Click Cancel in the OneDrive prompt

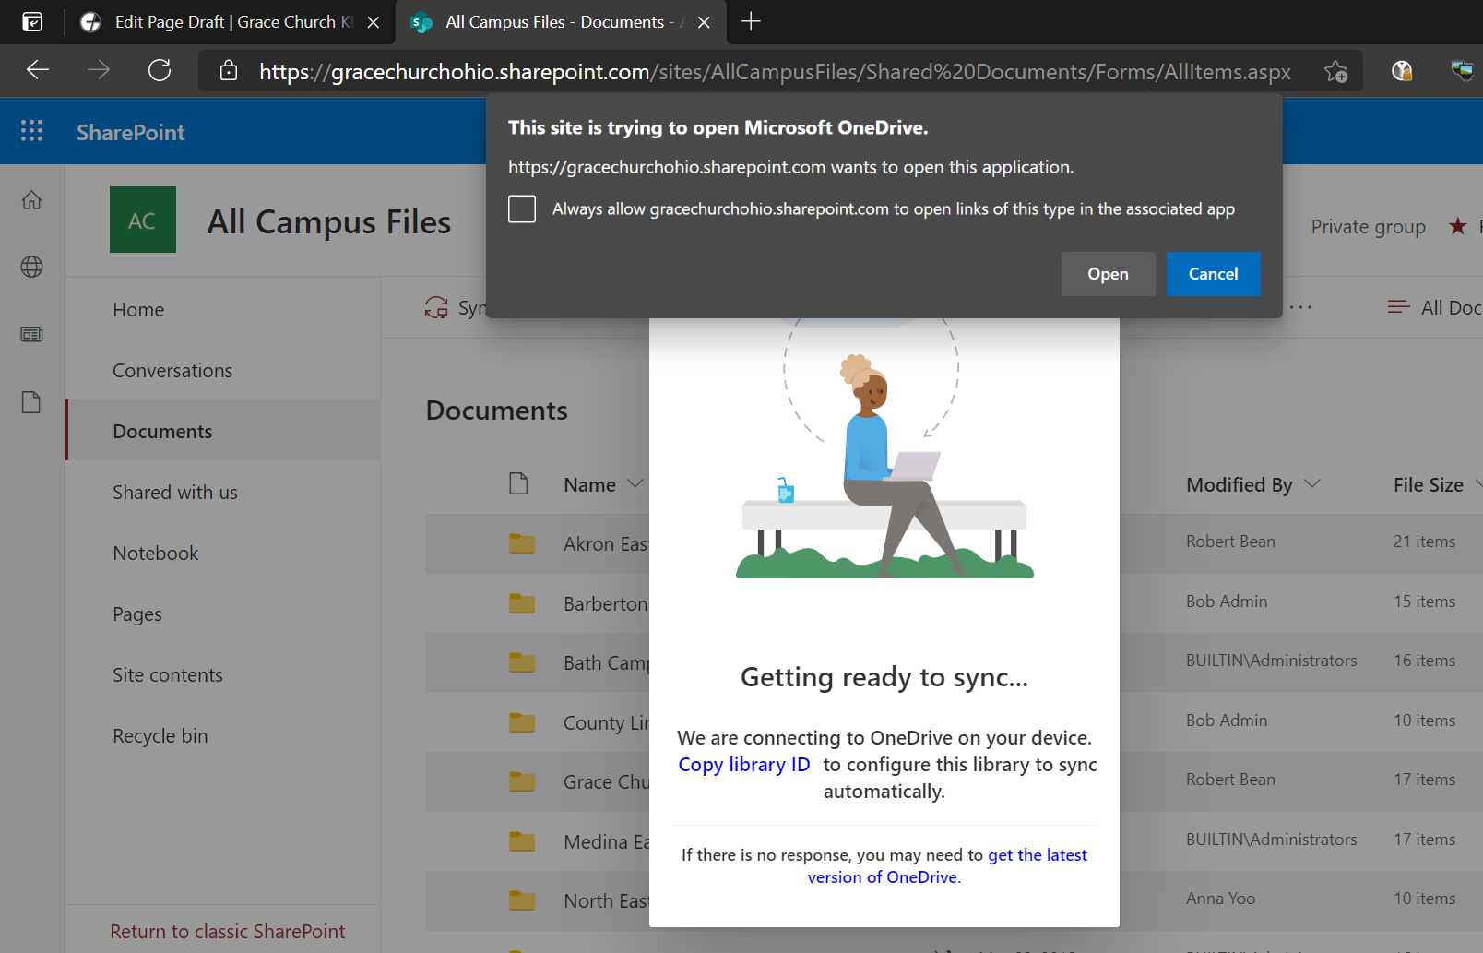coord(1213,274)
